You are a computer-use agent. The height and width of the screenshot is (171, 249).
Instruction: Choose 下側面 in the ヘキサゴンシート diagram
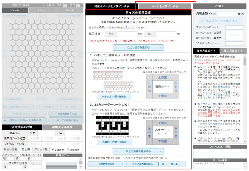(x=162, y=141)
